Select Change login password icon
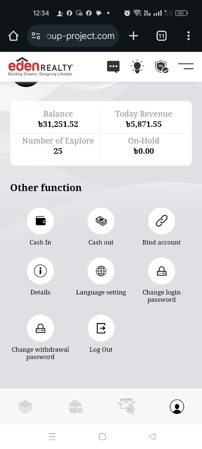202x449 pixels. pos(162,271)
